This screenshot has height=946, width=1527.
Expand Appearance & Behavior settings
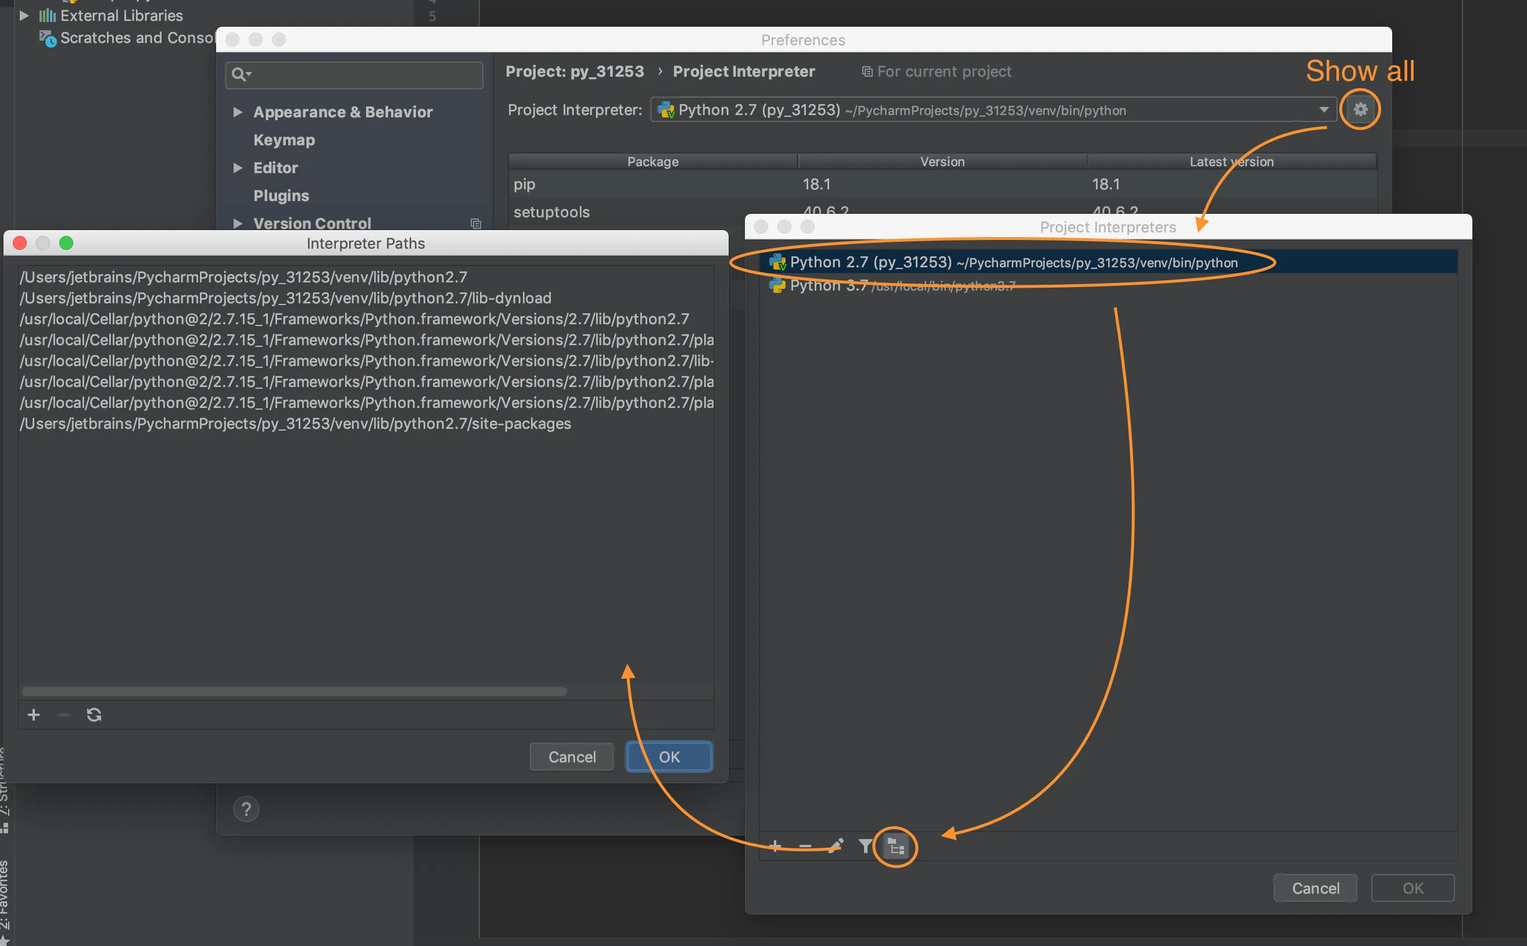tap(238, 112)
